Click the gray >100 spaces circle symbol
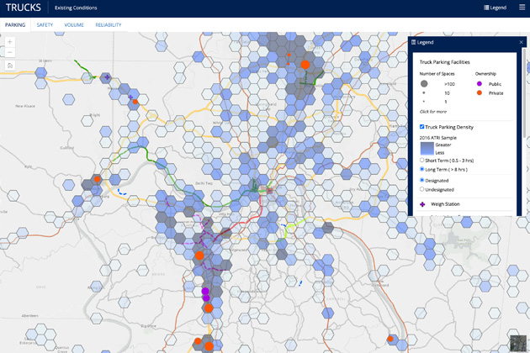The width and height of the screenshot is (530, 353). (424, 84)
